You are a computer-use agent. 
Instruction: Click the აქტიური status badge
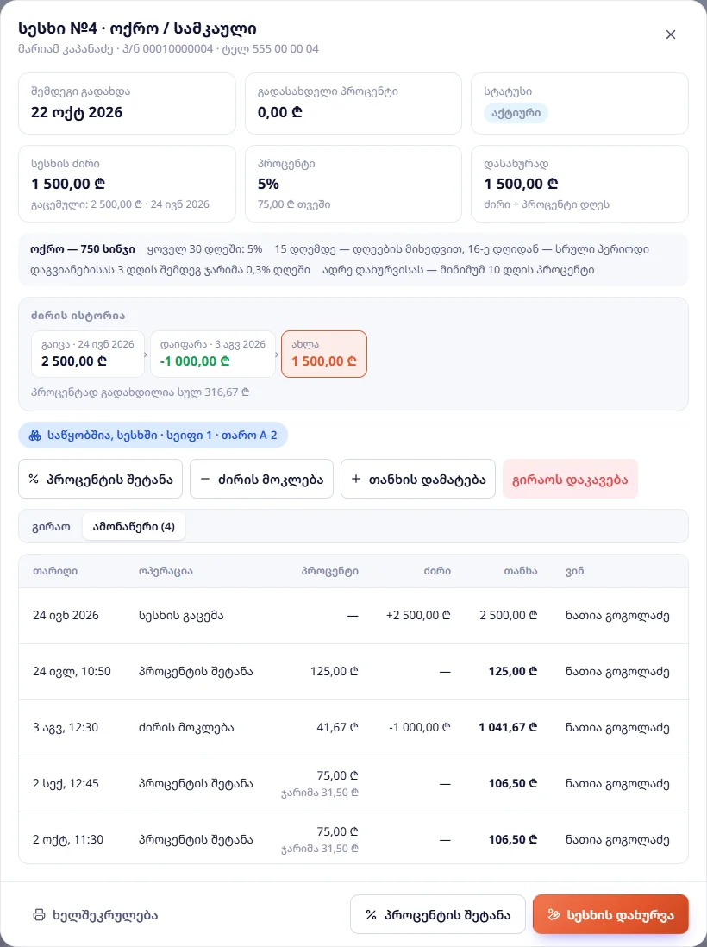pyautogui.click(x=516, y=113)
